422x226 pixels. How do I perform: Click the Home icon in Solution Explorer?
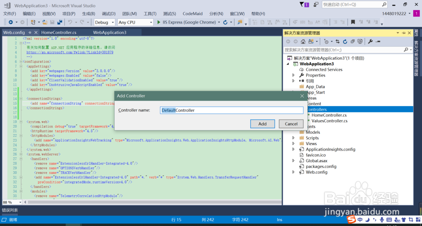click(x=303, y=42)
